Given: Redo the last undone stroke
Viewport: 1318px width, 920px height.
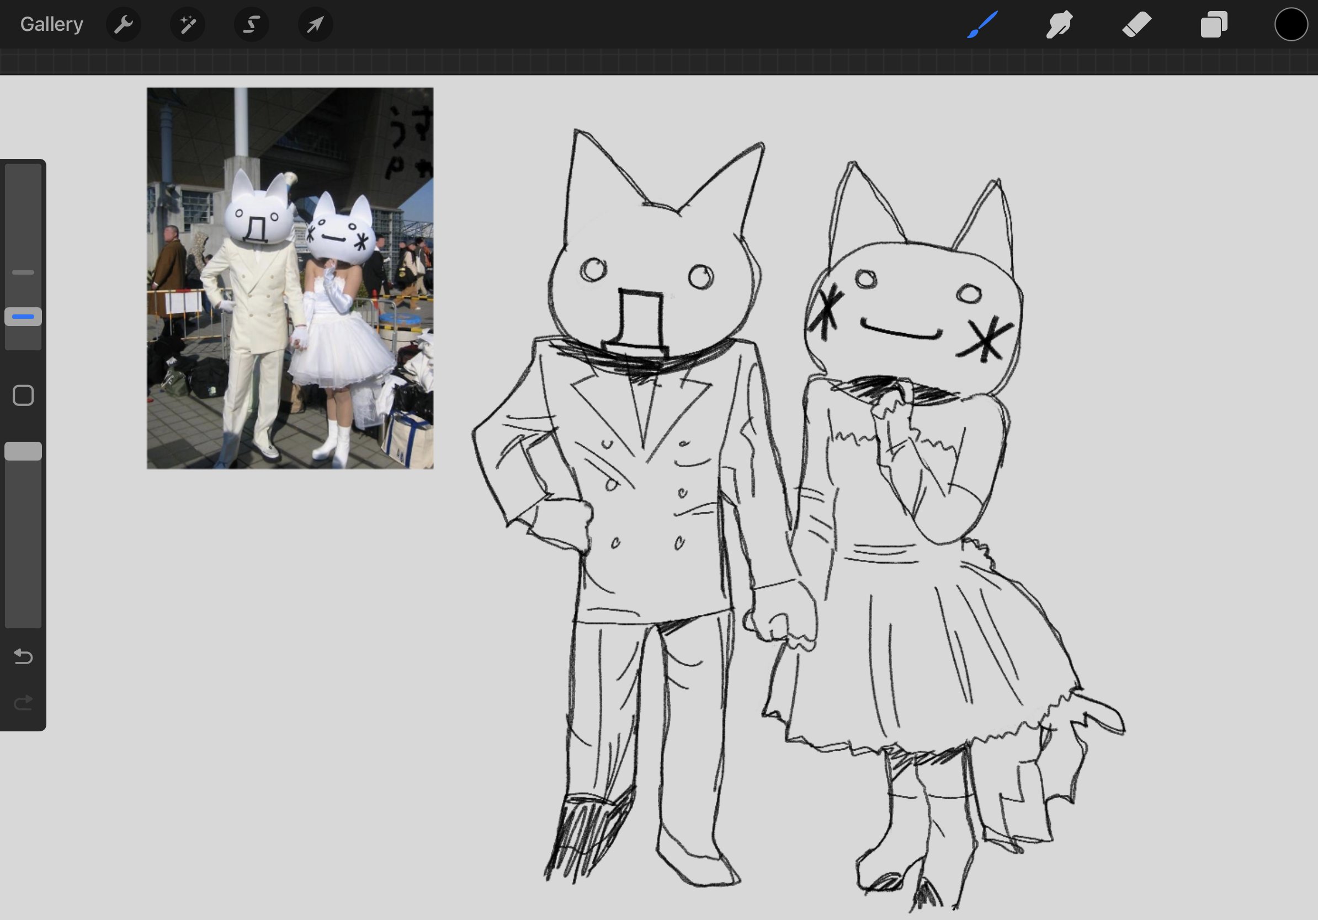Looking at the screenshot, I should coord(23,703).
